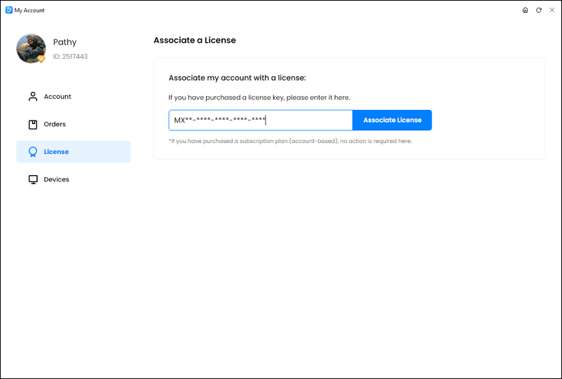
Task: Close the My Account window
Action: (552, 10)
